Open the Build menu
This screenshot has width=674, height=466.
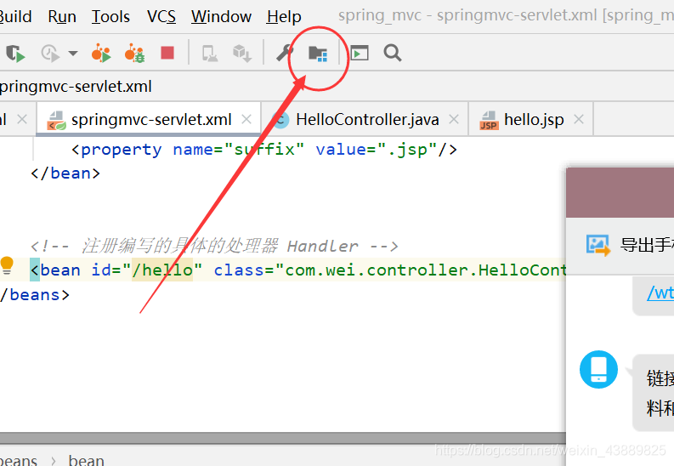click(15, 16)
